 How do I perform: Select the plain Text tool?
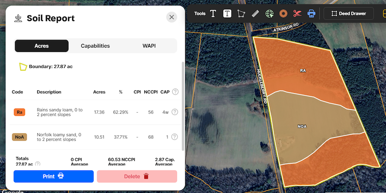(213, 13)
